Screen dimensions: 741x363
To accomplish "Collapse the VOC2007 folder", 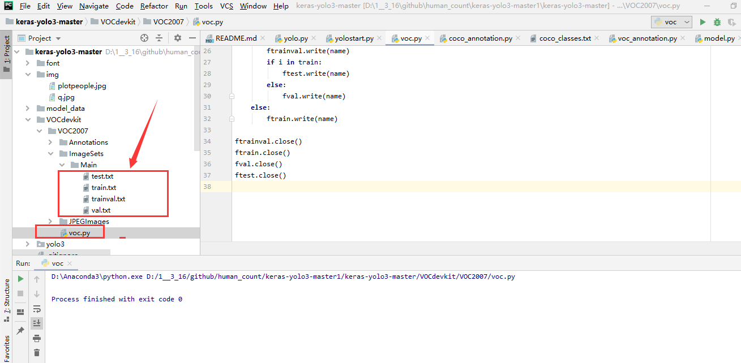I will [x=39, y=131].
